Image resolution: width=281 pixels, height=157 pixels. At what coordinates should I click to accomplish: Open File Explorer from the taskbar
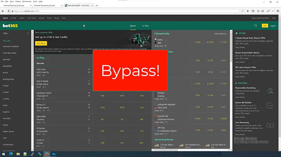click(18, 154)
